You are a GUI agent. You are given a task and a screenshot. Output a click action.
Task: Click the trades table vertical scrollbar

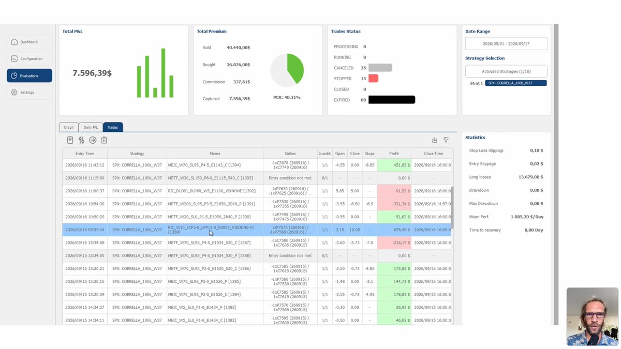click(x=452, y=207)
